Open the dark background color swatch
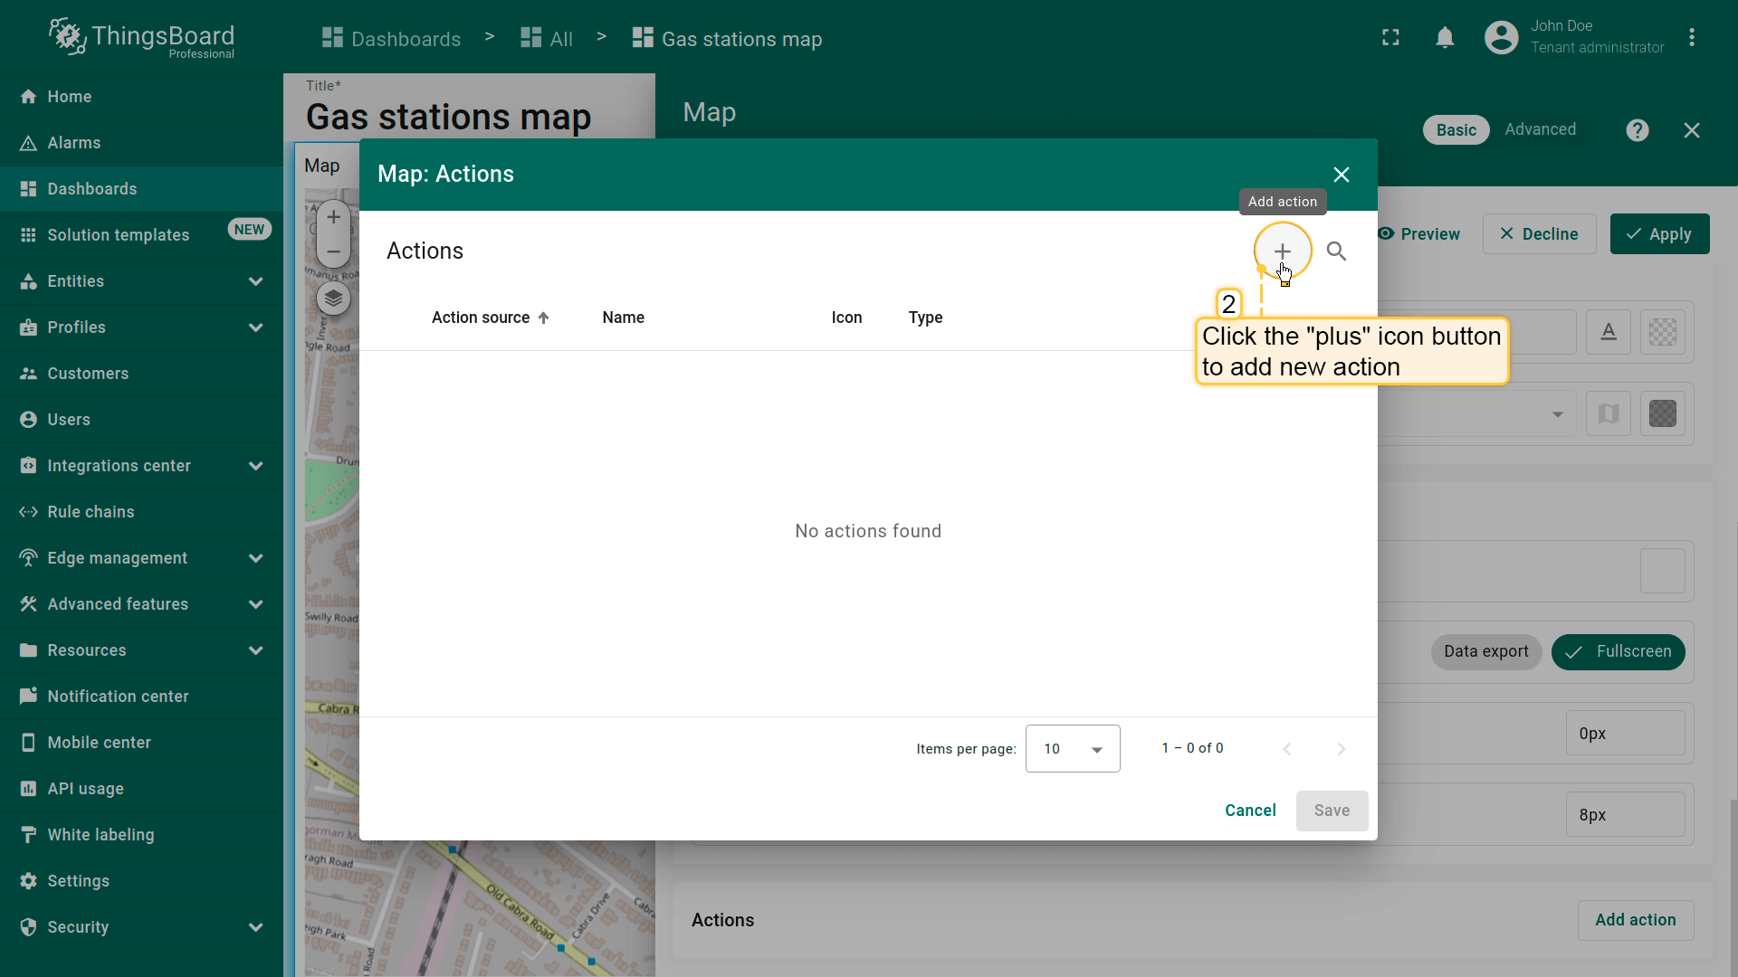Viewport: 1738px width, 977px height. (x=1662, y=414)
